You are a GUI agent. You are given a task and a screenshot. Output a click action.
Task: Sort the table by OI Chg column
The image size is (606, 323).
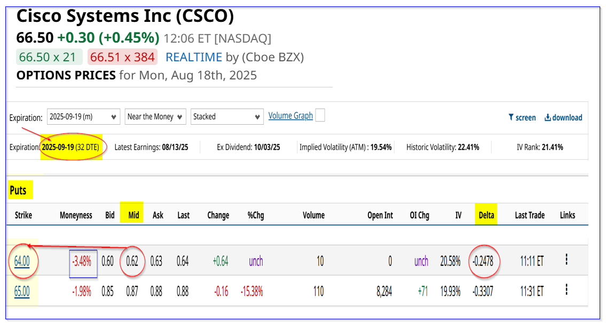(419, 215)
